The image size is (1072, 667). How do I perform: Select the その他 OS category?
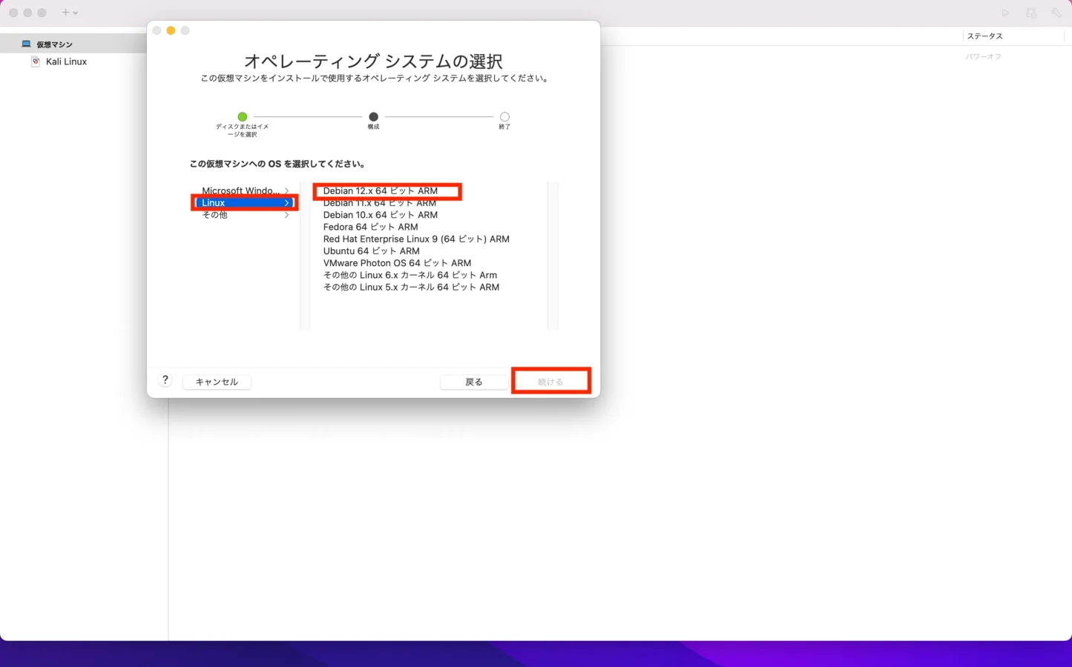[x=214, y=215]
